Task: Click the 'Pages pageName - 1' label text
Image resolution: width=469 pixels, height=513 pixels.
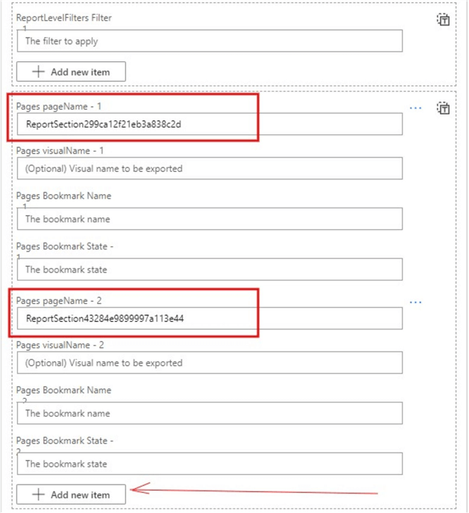Action: click(x=60, y=106)
